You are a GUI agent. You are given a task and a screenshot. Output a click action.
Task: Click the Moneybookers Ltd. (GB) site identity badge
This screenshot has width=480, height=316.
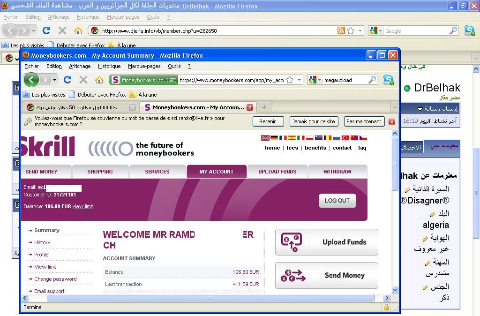coord(143,80)
